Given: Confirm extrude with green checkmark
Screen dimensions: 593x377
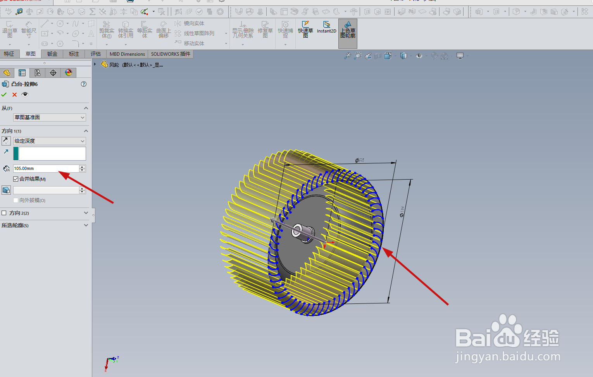Looking at the screenshot, I should (x=4, y=94).
